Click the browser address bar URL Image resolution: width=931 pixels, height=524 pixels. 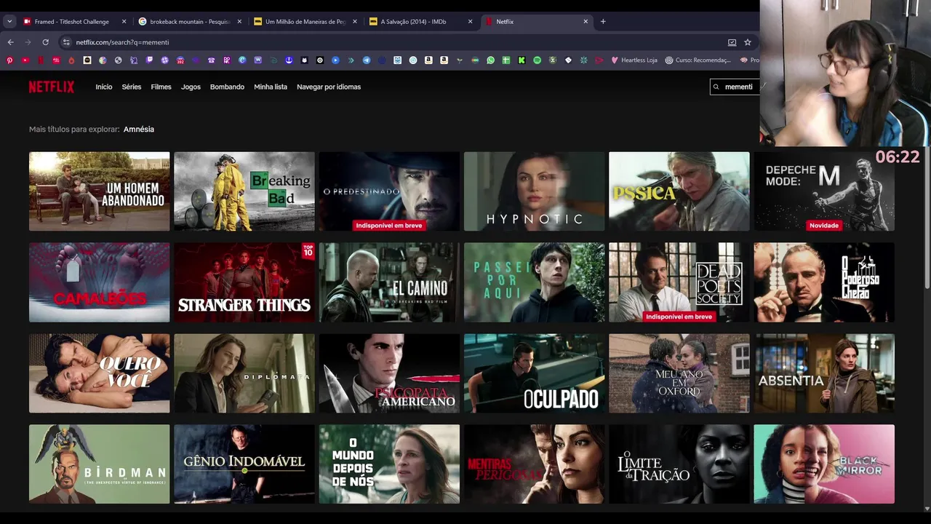click(x=122, y=42)
